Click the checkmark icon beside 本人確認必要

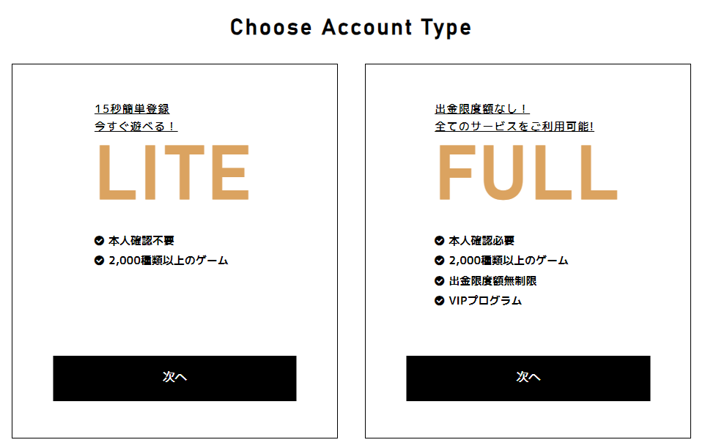[x=439, y=240]
